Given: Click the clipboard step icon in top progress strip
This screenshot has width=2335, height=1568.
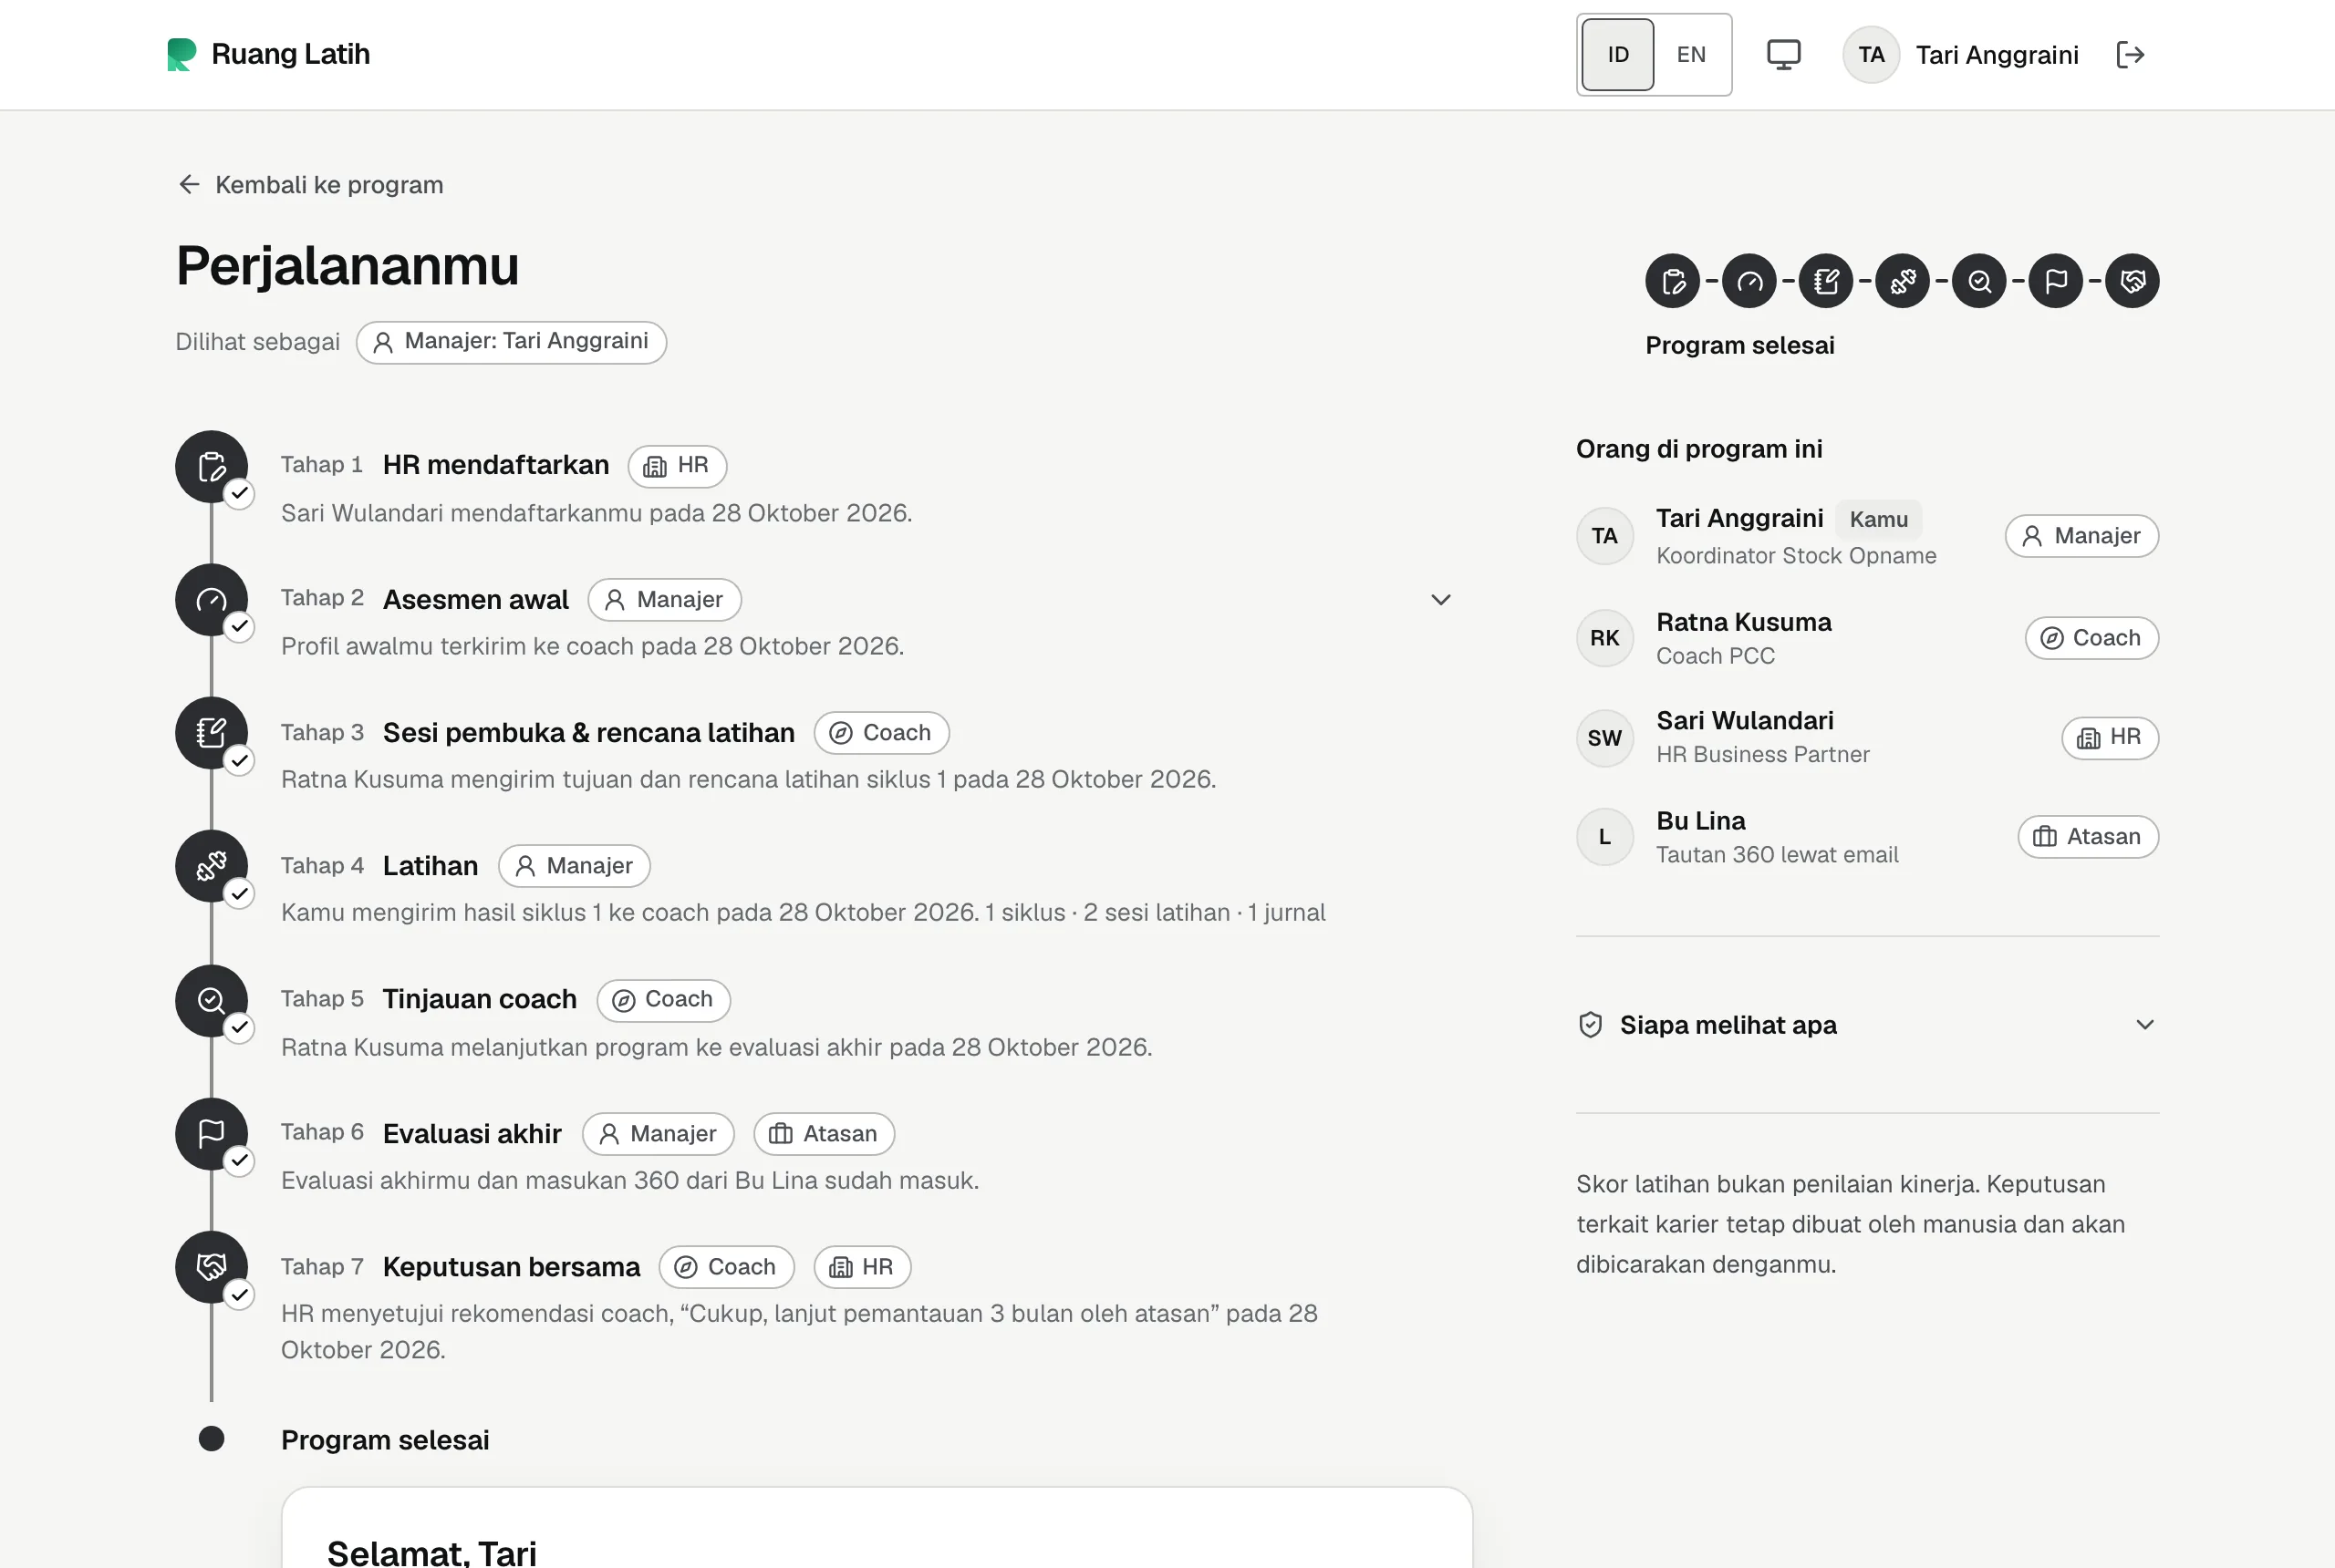Looking at the screenshot, I should click(x=1673, y=281).
